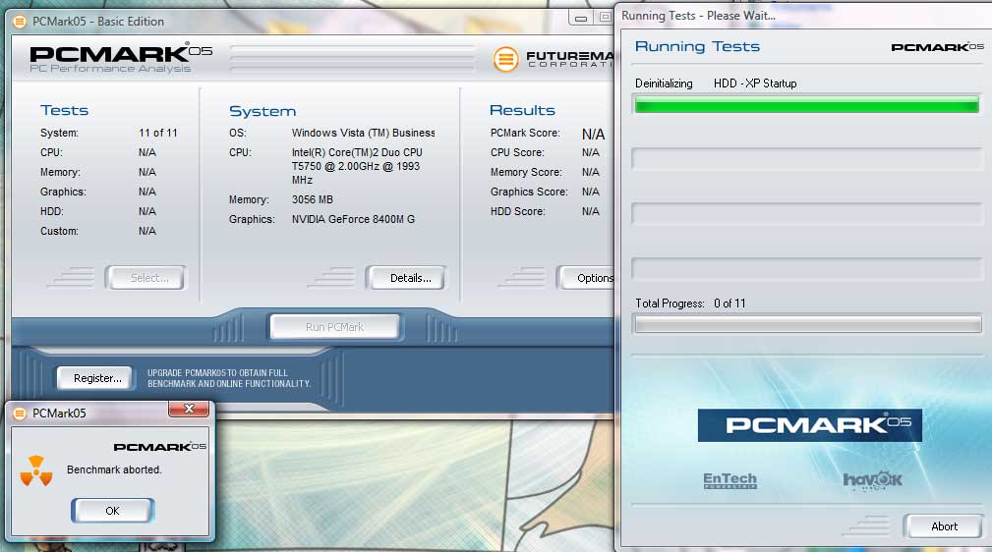The width and height of the screenshot is (992, 552).
Task: Click the 'Results' section heading
Action: 522,110
